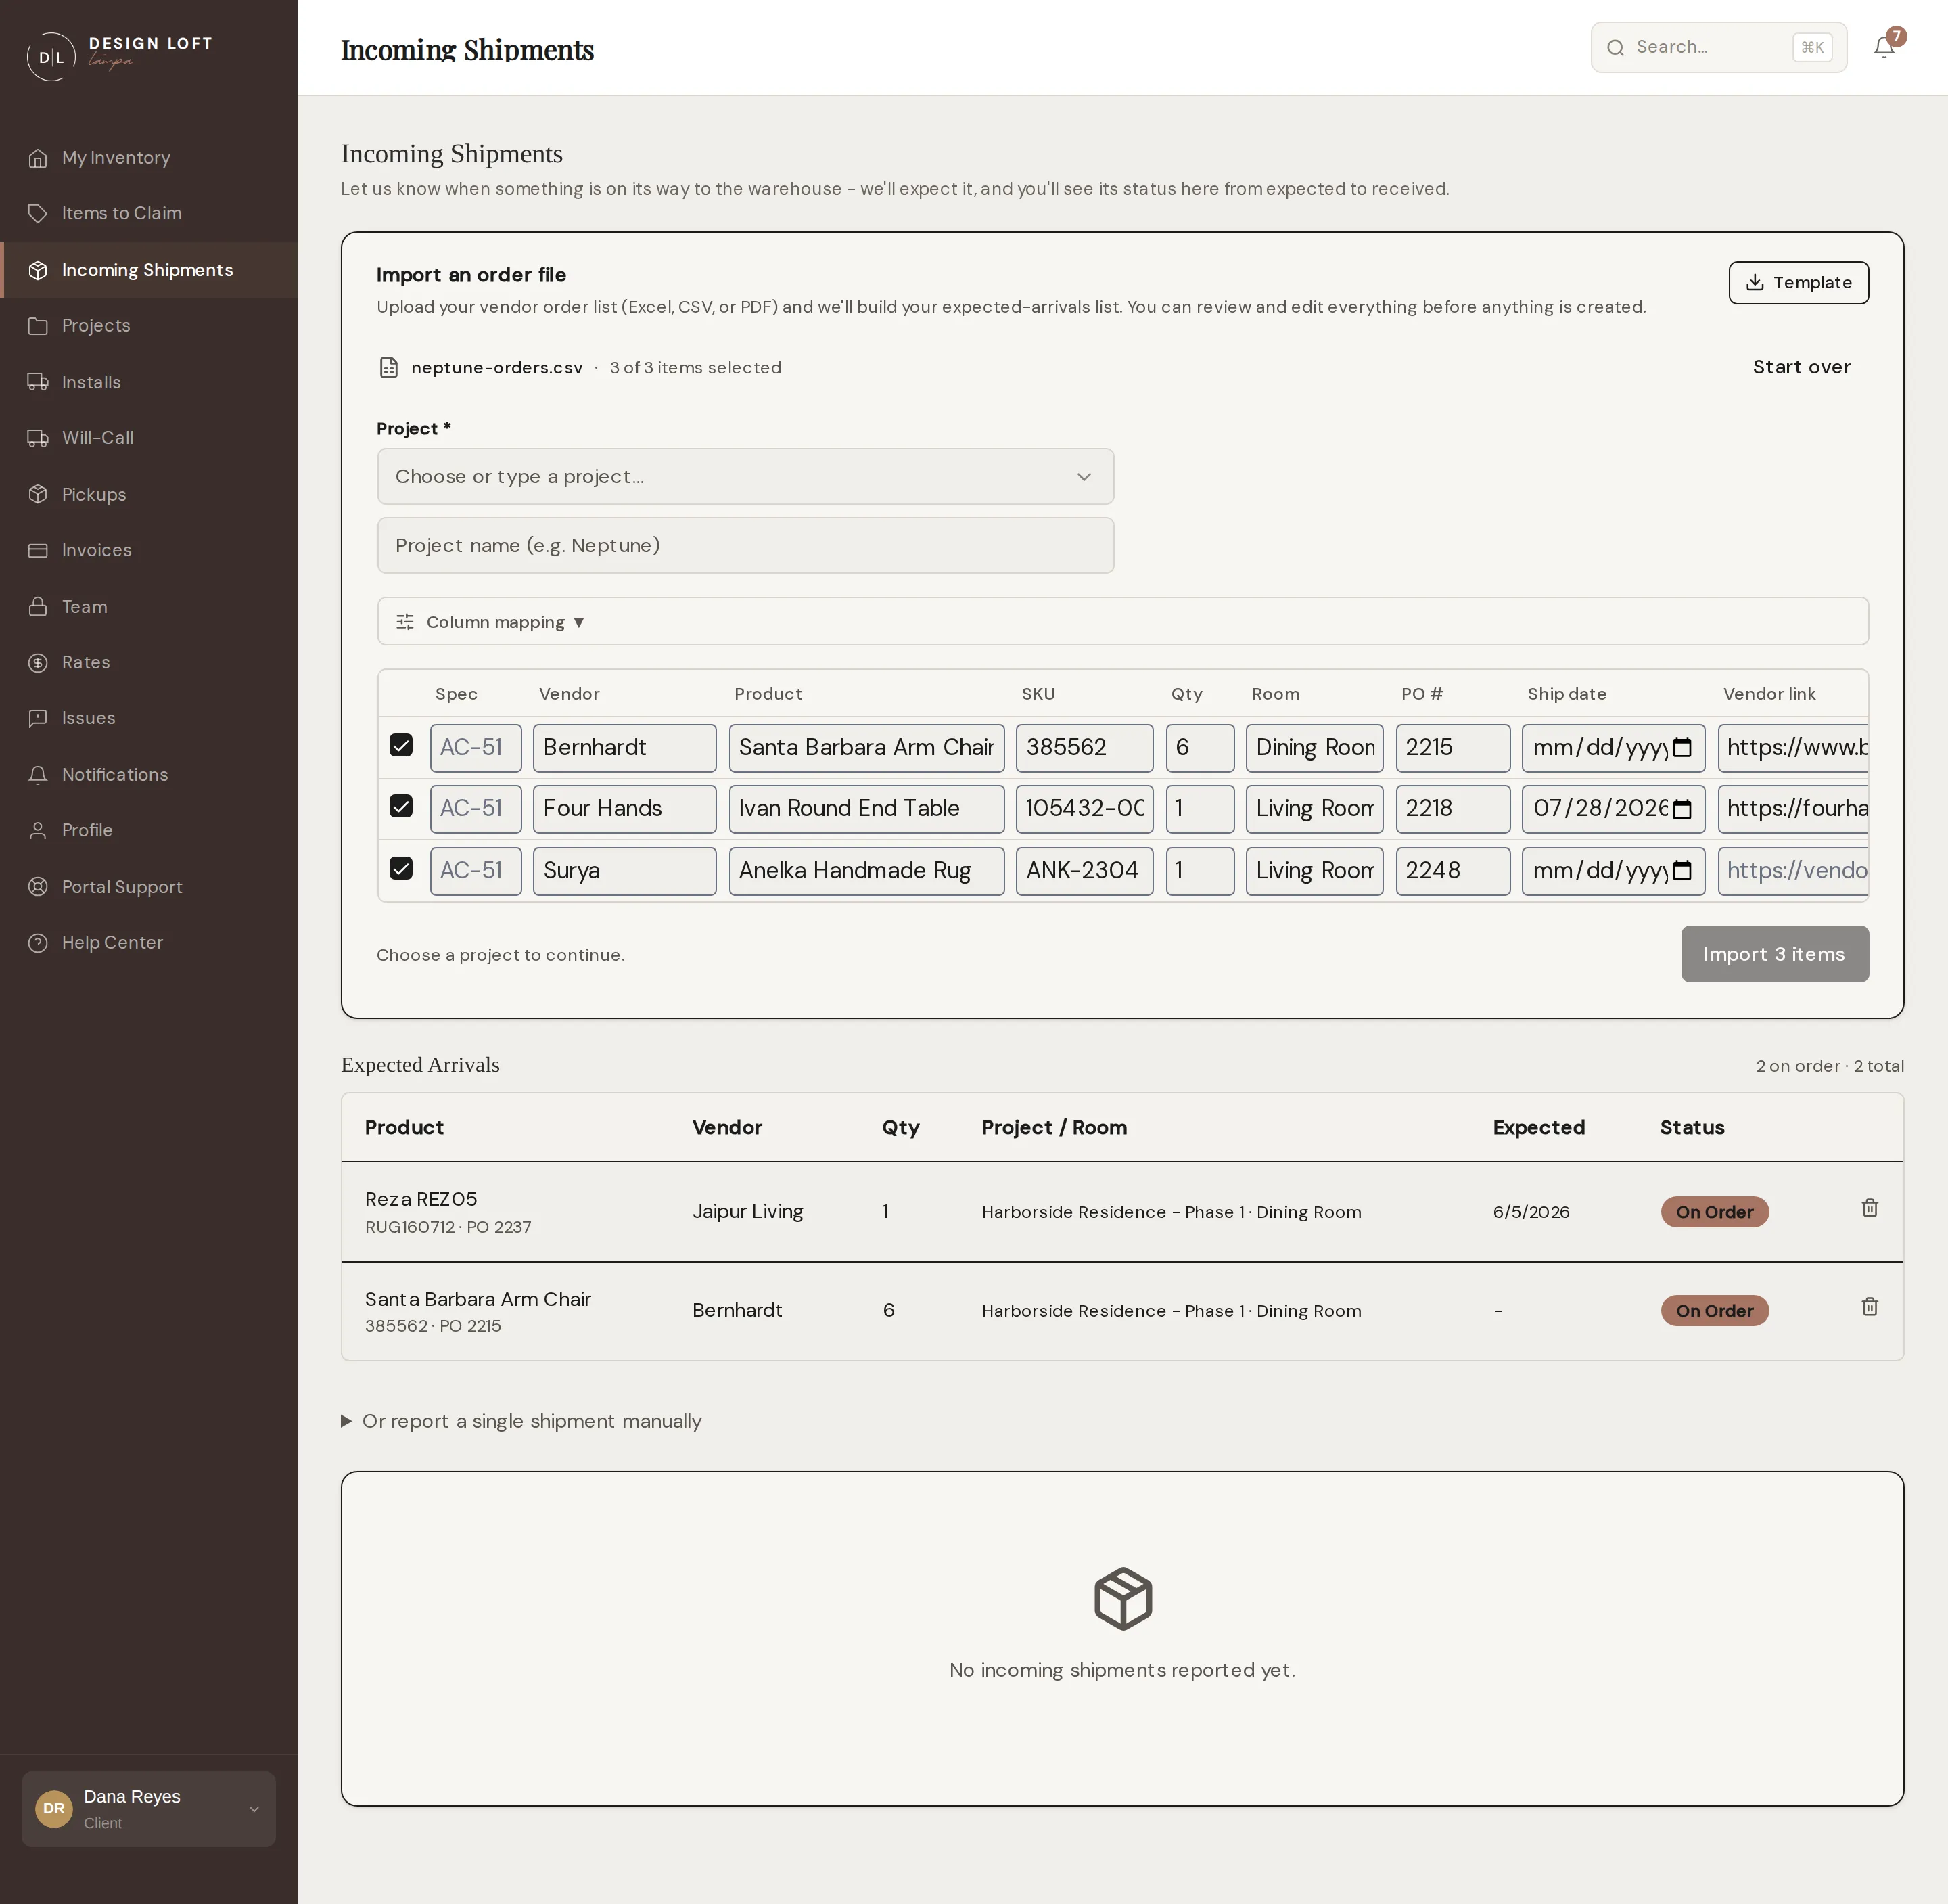The image size is (1948, 1904).
Task: Click Import 3 items button
Action: click(1774, 954)
